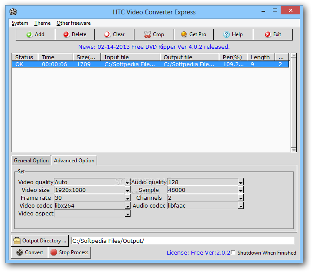Screen dimensions: 312x272
Task: Click the film reel icon on Convert
Action: (x=20, y=252)
